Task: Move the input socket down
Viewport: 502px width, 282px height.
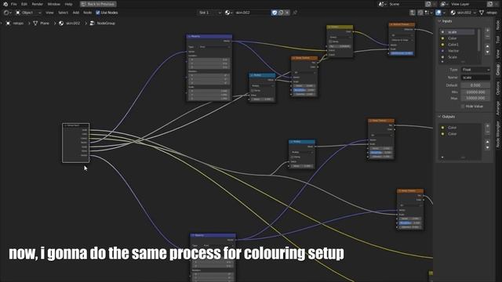Action: [487, 52]
